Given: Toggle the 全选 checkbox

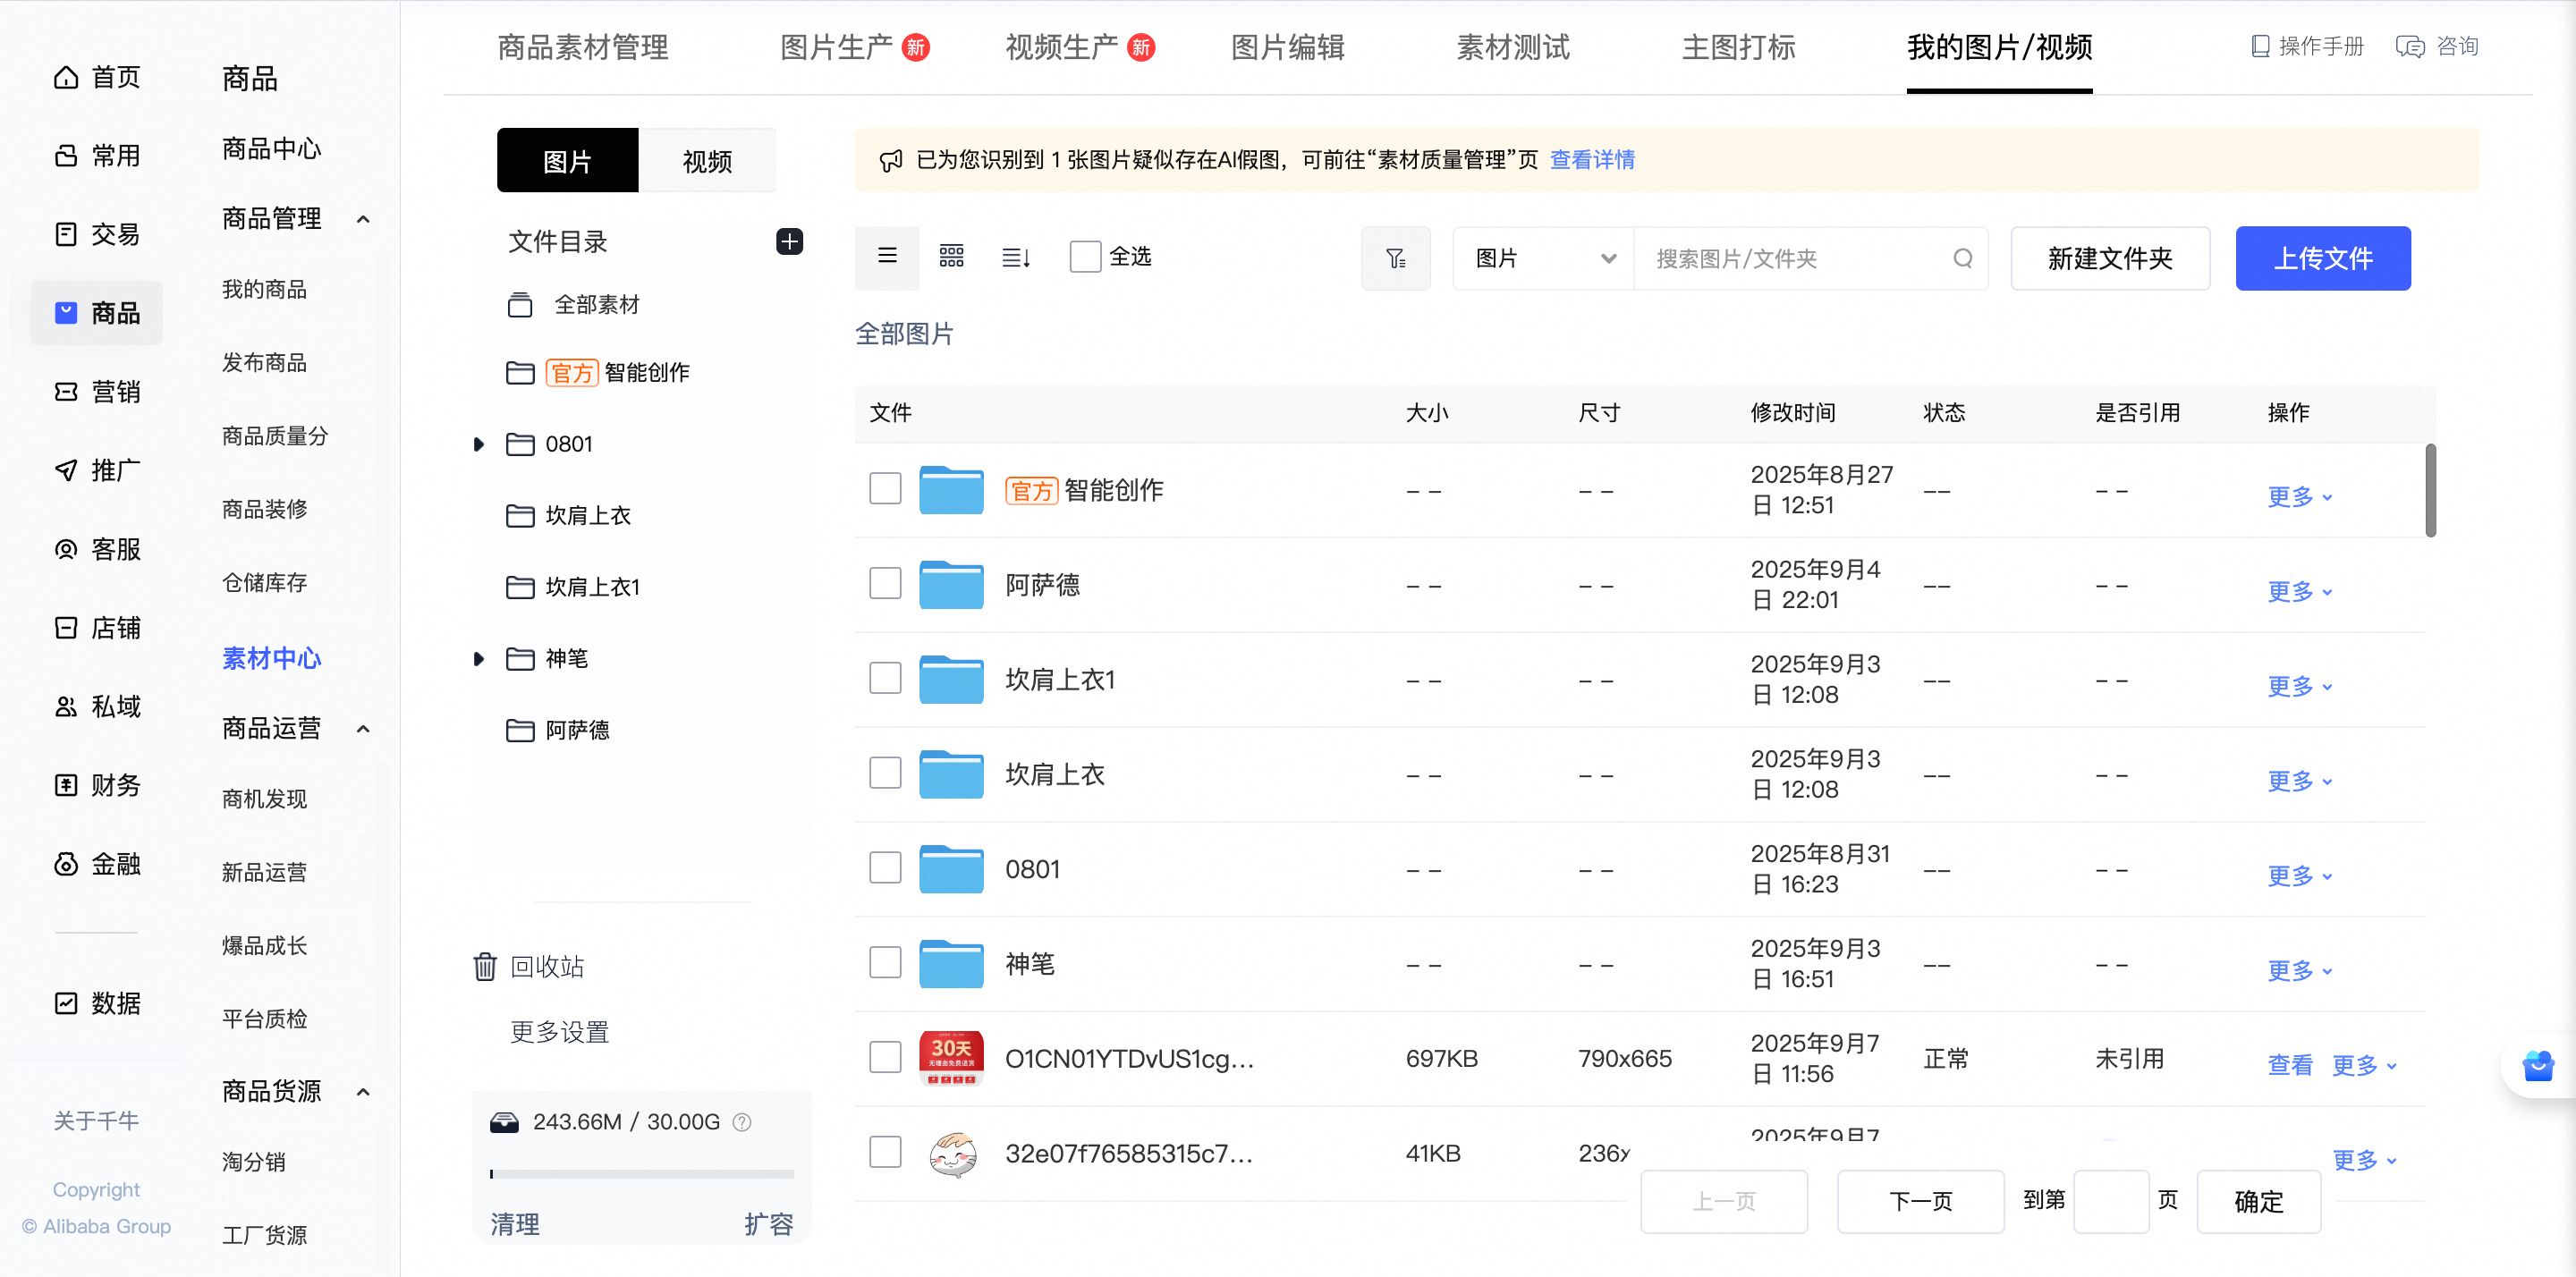Looking at the screenshot, I should click(1085, 257).
